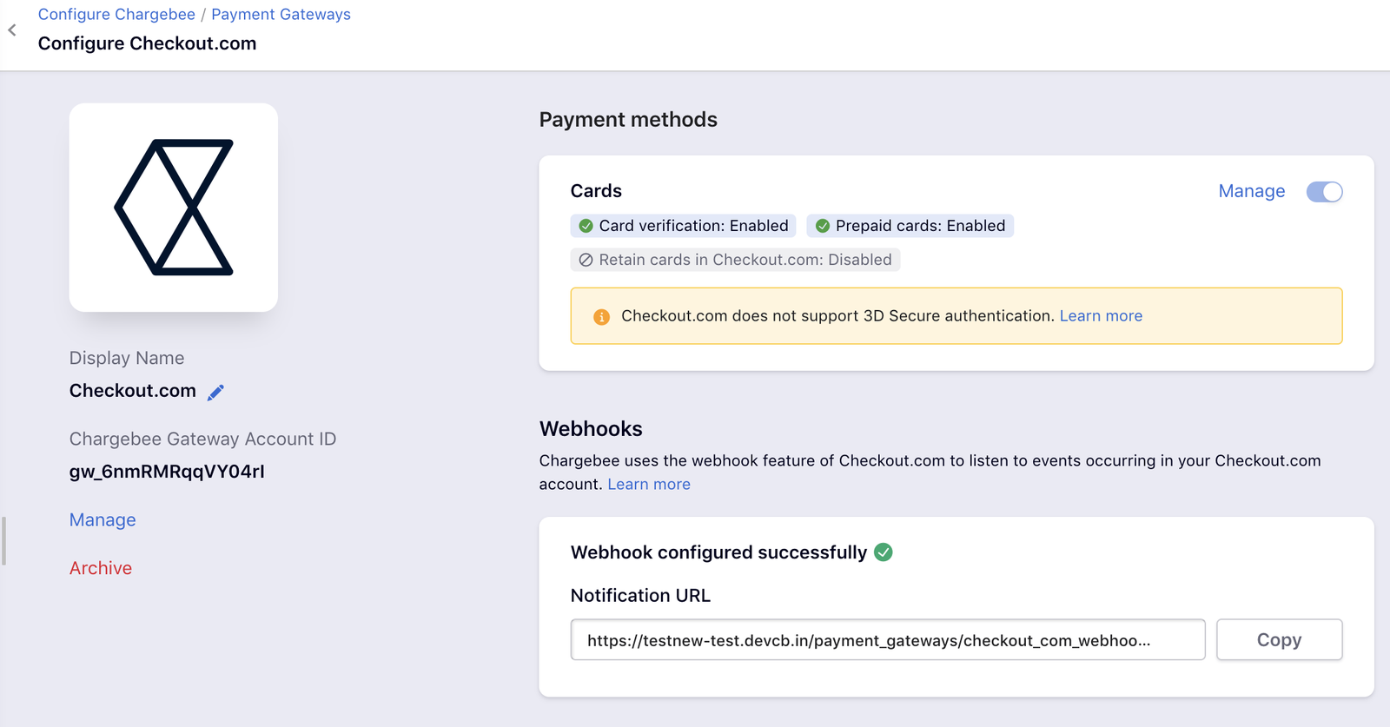Open Learn more link under Webhooks
This screenshot has height=727, width=1390.
649,484
